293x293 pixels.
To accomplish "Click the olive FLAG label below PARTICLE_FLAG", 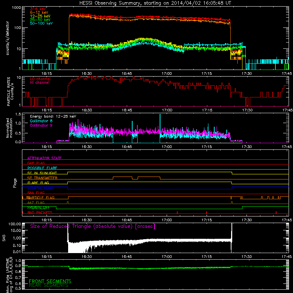I will 36,203.
